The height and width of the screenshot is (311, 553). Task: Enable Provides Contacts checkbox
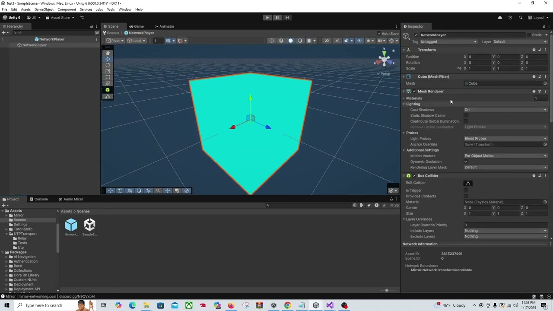(x=466, y=196)
